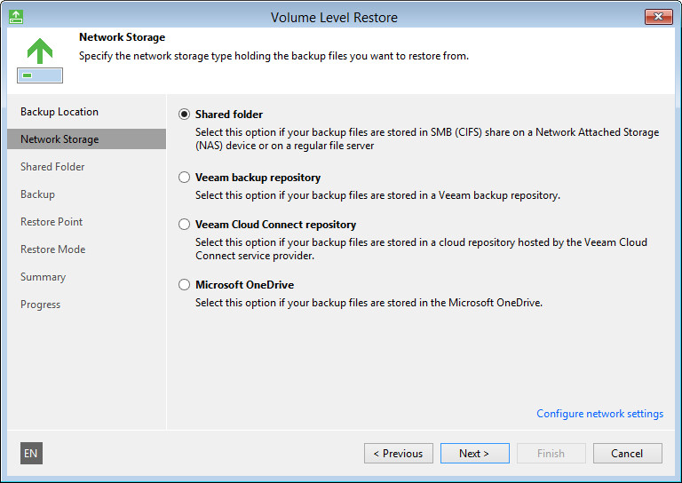Close the Volume Level Restore window
The image size is (682, 483).
click(x=657, y=17)
